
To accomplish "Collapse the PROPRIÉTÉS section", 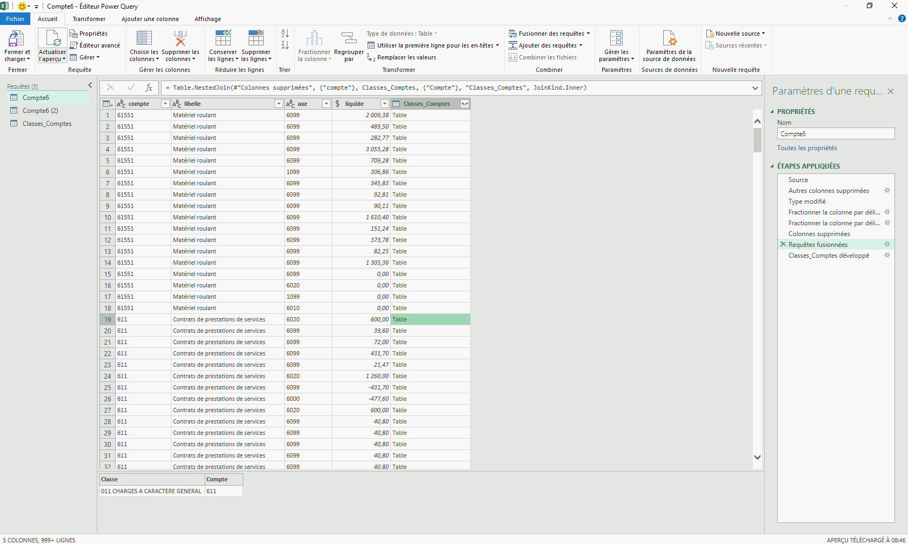I will [x=772, y=112].
